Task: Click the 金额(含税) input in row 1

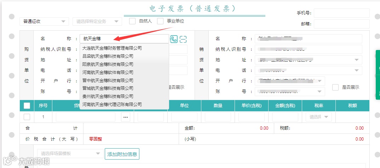Action: (x=285, y=117)
